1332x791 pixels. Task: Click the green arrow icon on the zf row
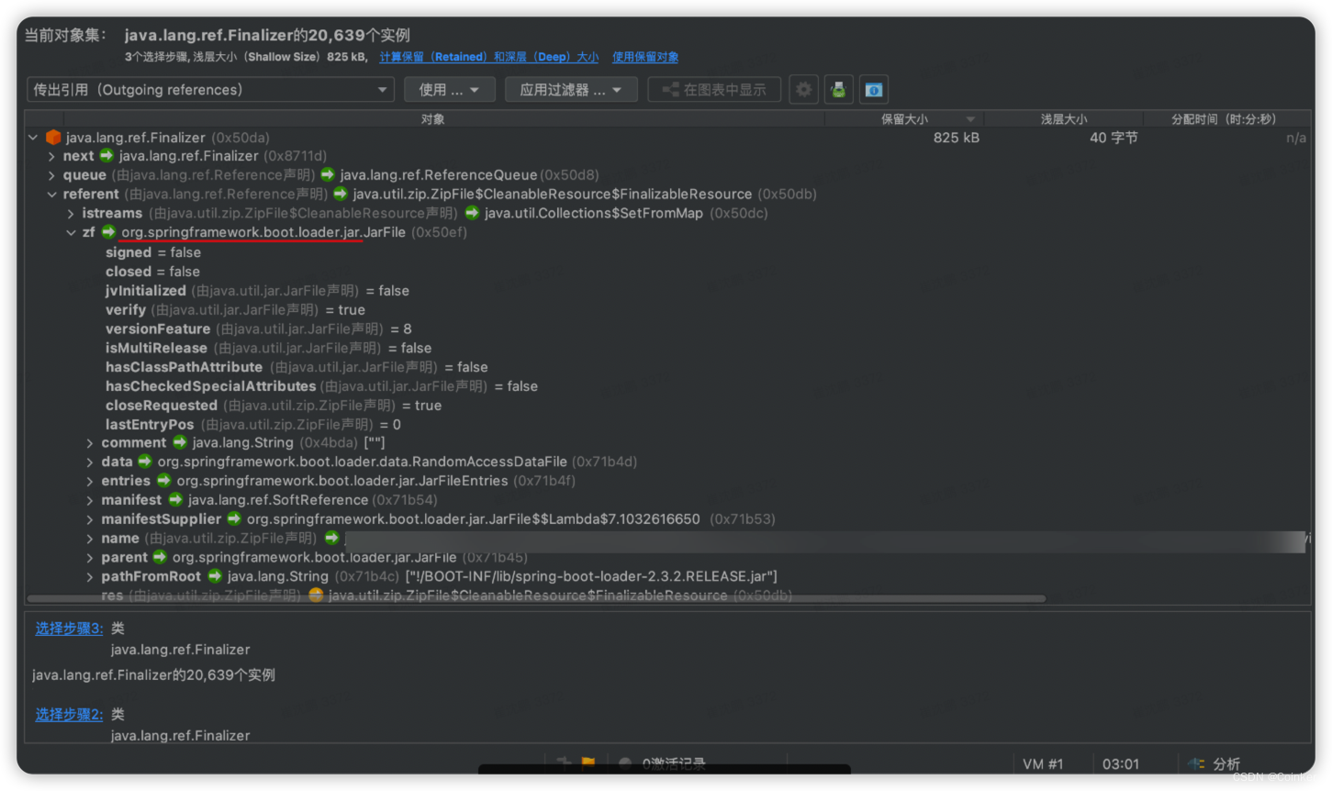pos(108,232)
